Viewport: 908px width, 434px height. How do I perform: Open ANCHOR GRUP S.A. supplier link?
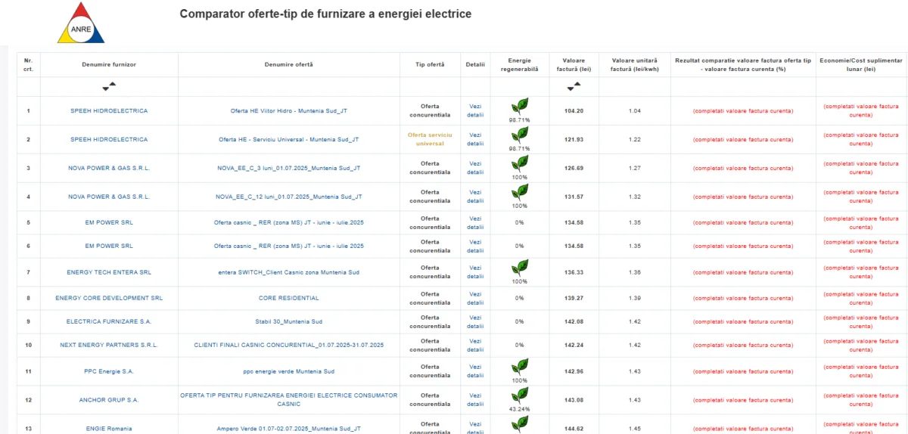click(109, 400)
